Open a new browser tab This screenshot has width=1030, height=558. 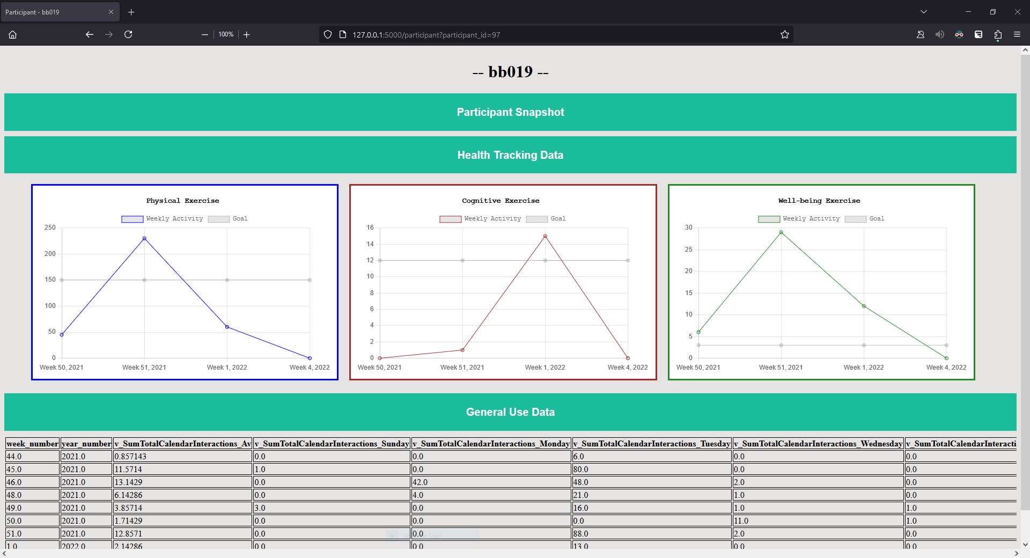(131, 12)
